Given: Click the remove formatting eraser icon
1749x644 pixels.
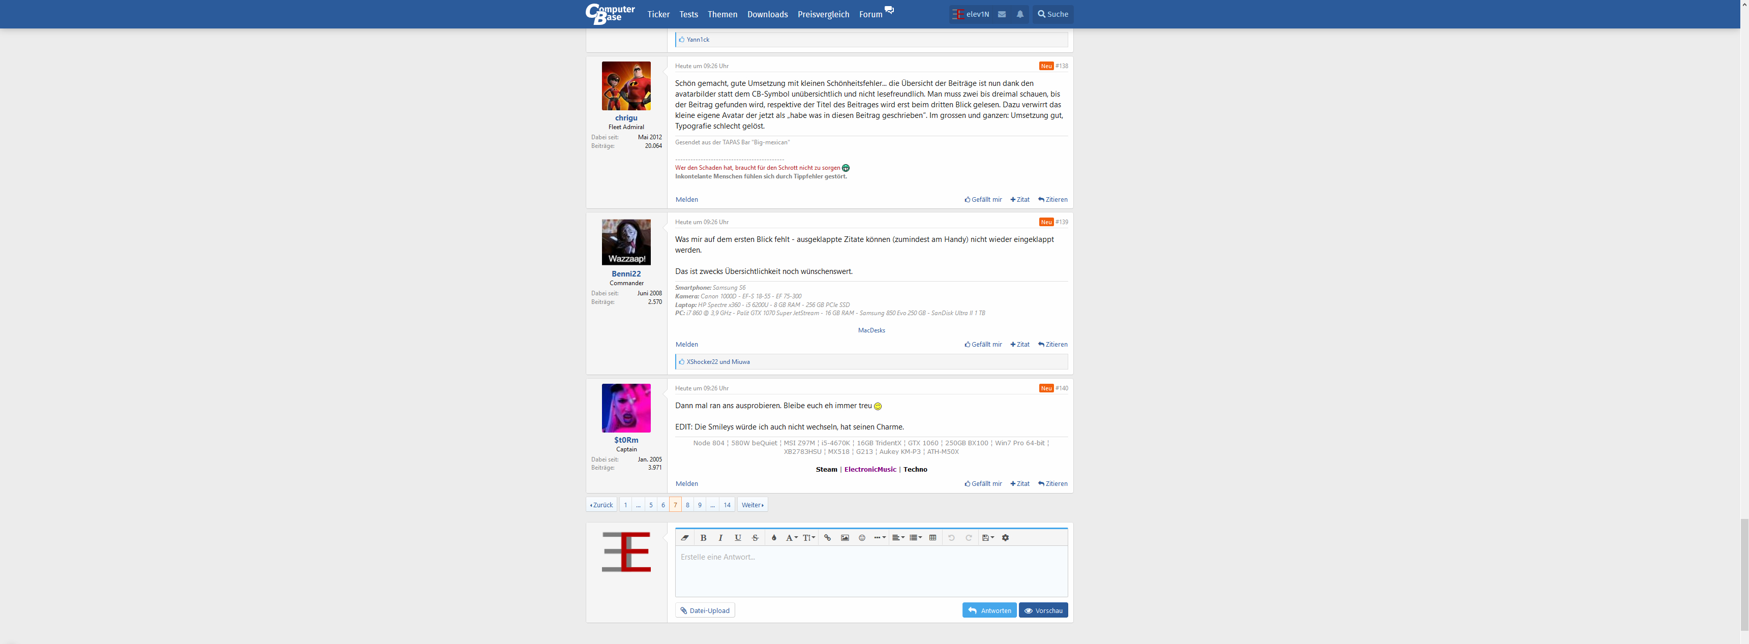Looking at the screenshot, I should click(685, 537).
